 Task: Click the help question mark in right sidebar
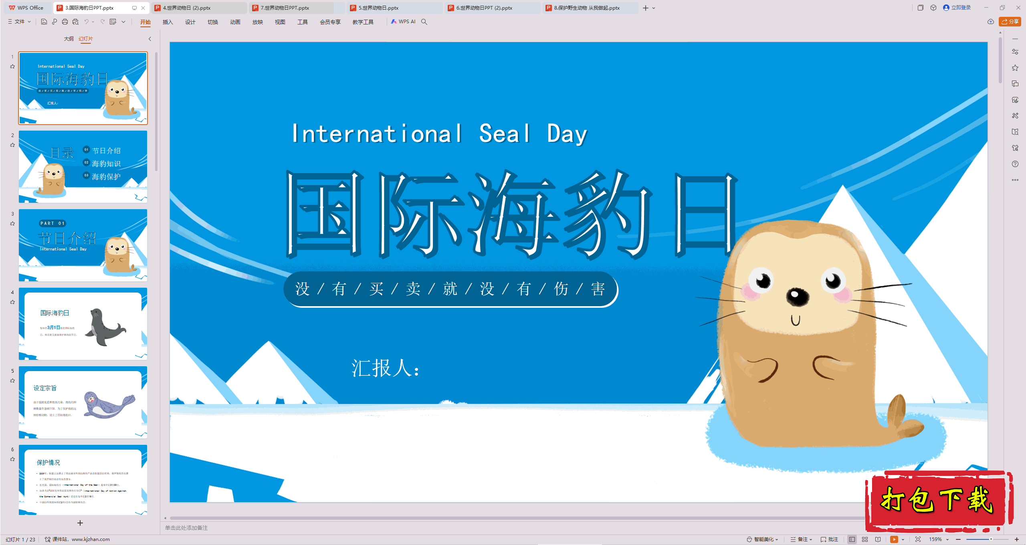[x=1015, y=164]
